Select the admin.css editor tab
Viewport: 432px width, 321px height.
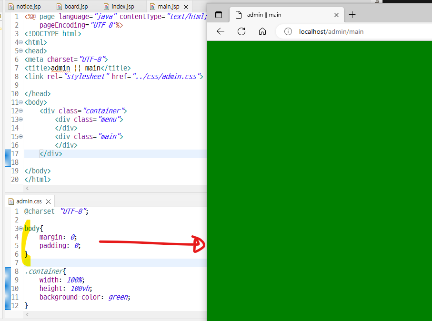pyautogui.click(x=29, y=201)
